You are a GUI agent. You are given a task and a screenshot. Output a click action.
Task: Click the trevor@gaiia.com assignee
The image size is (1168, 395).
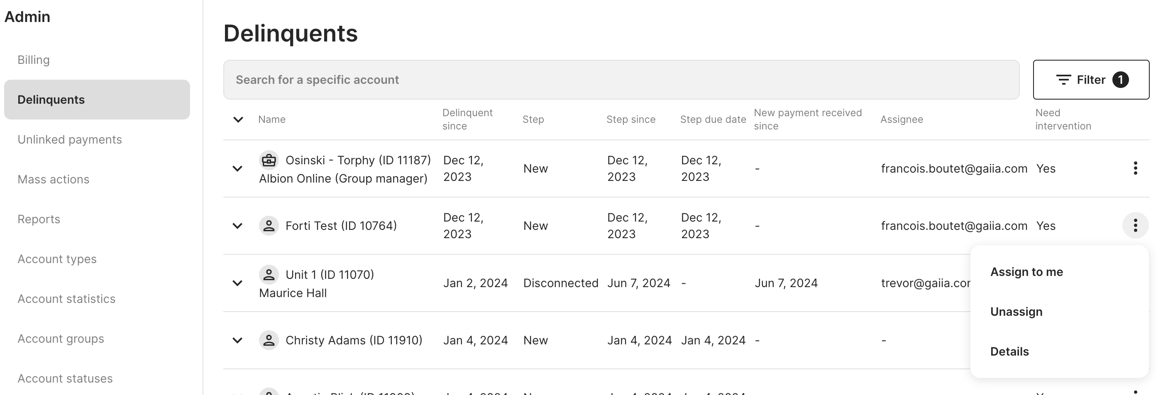coord(926,283)
